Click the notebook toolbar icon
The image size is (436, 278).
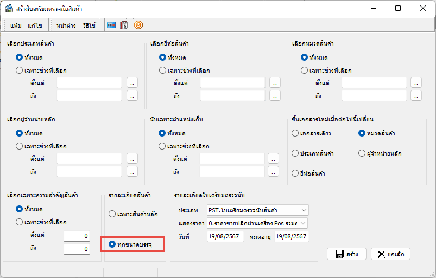pyautogui.click(x=124, y=25)
